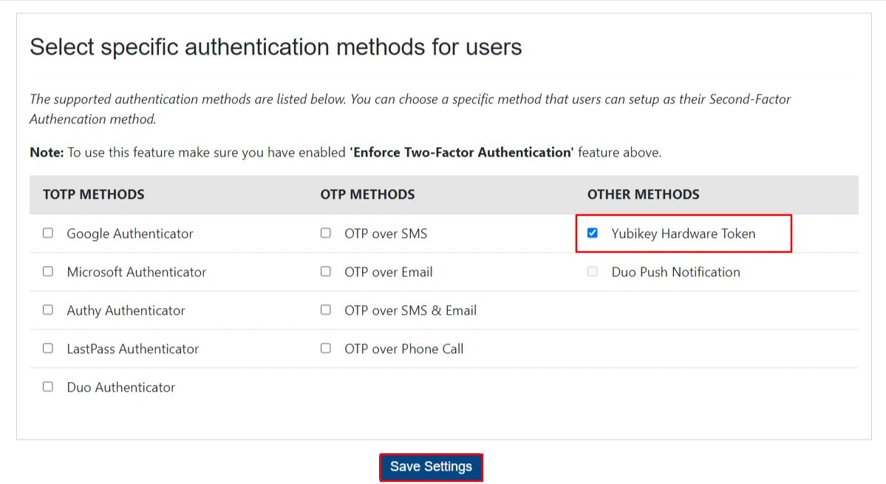Click the OTP METHODS column header
Image resolution: width=886 pixels, height=484 pixels.
click(x=367, y=195)
